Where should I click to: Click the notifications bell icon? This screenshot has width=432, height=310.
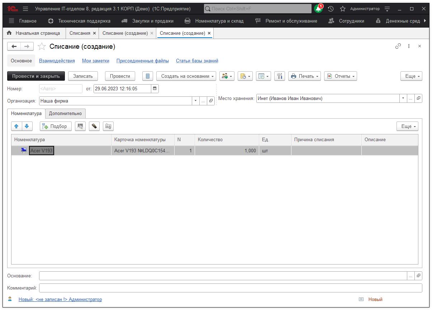[318, 9]
